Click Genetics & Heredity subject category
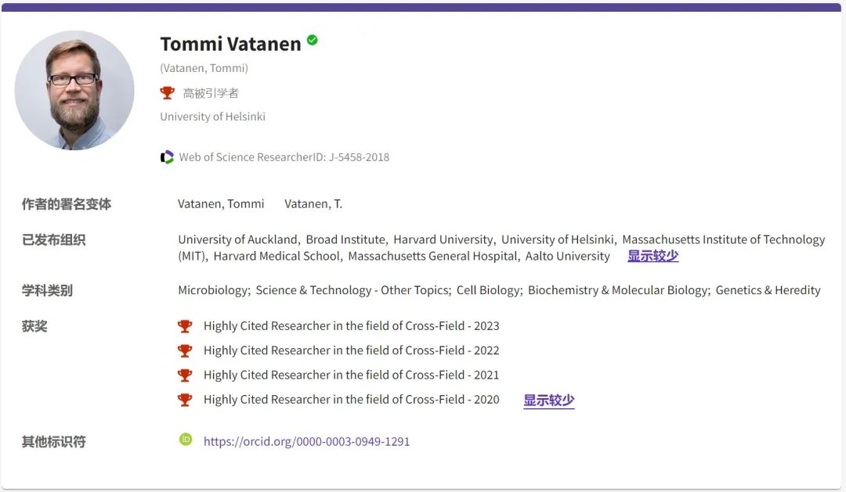This screenshot has width=846, height=492. click(x=768, y=290)
